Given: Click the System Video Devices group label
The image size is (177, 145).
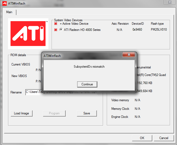Looking at the screenshot, I should (x=68, y=20).
